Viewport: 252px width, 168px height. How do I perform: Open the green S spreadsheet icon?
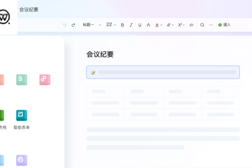21,79
